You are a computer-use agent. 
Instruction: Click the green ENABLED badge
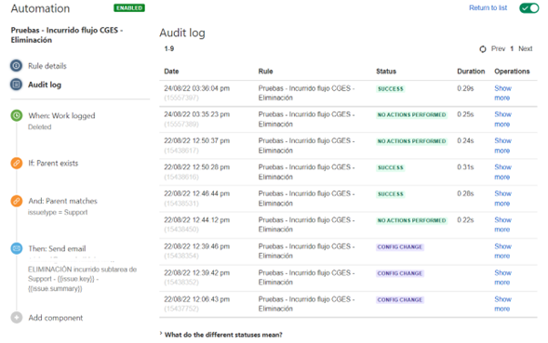tap(129, 8)
